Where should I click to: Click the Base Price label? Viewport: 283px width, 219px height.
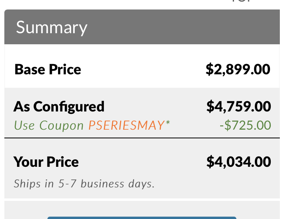[x=48, y=69]
